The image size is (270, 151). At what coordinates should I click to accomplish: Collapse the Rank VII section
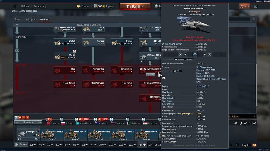click(22, 37)
